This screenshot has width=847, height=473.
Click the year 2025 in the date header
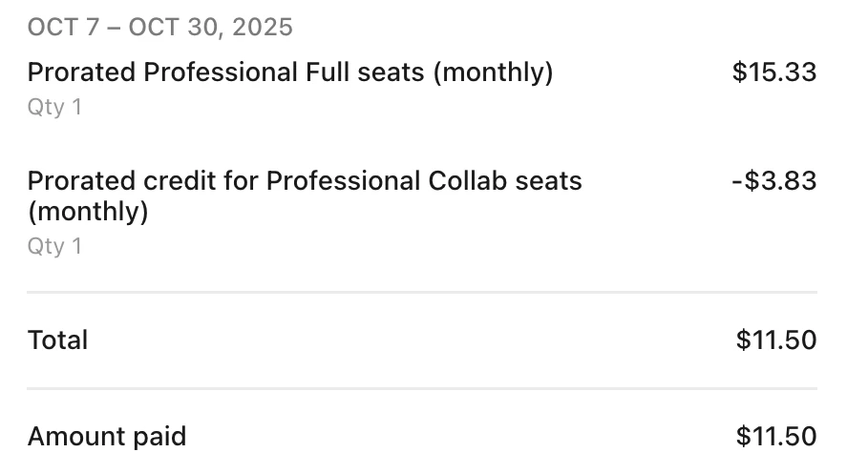(x=263, y=28)
